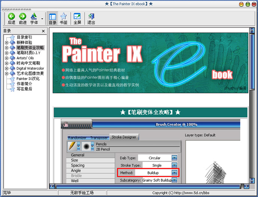Expand the 时尚中文笔刷 tree node
The image size is (258, 197).
pyautogui.click(x=6, y=63)
